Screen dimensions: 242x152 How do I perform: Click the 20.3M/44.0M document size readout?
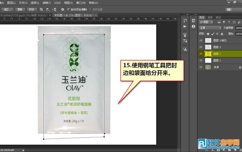[7, 150]
